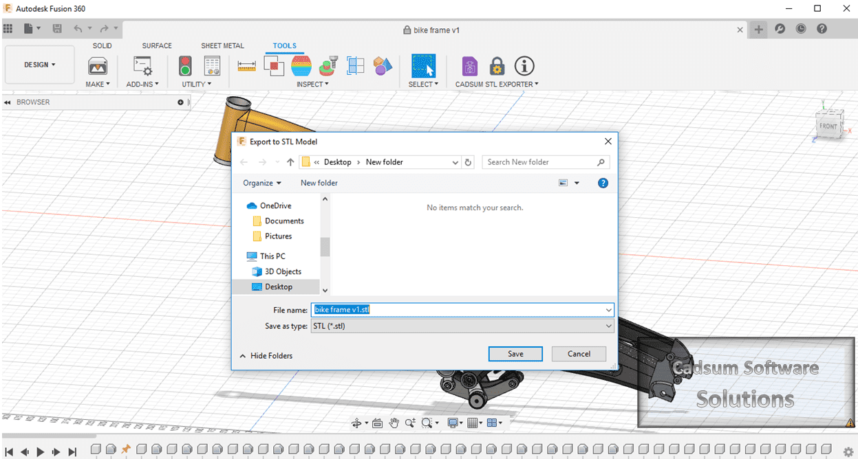Open the Organize dropdown in the dialog
Screen dimensions: 858x459
(261, 183)
